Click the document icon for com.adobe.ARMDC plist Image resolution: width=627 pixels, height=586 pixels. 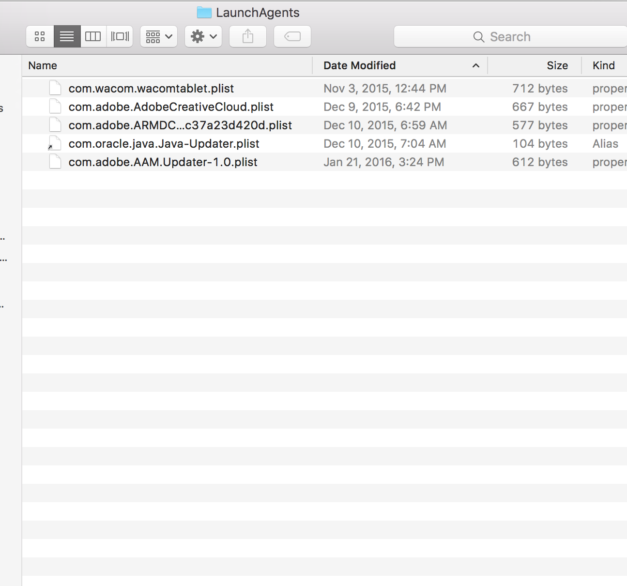pyautogui.click(x=55, y=125)
